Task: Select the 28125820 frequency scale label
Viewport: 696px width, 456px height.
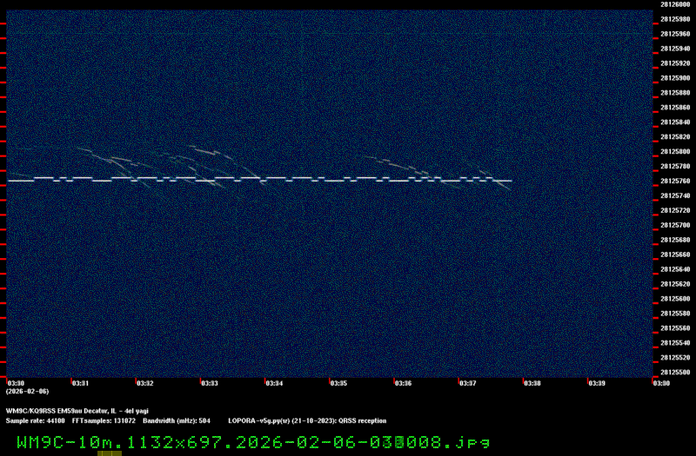Action: coord(675,137)
